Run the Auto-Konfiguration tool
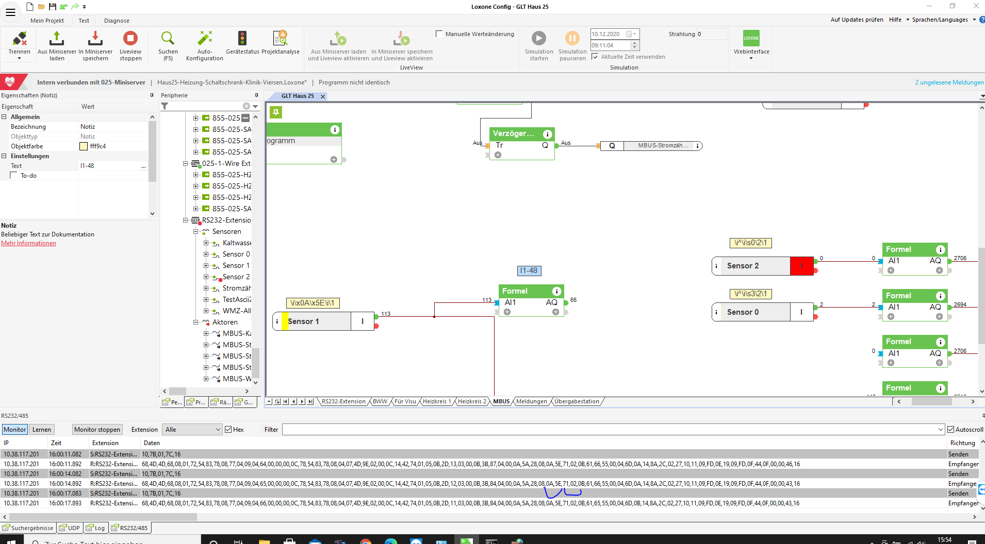Image resolution: width=985 pixels, height=544 pixels. (x=205, y=39)
